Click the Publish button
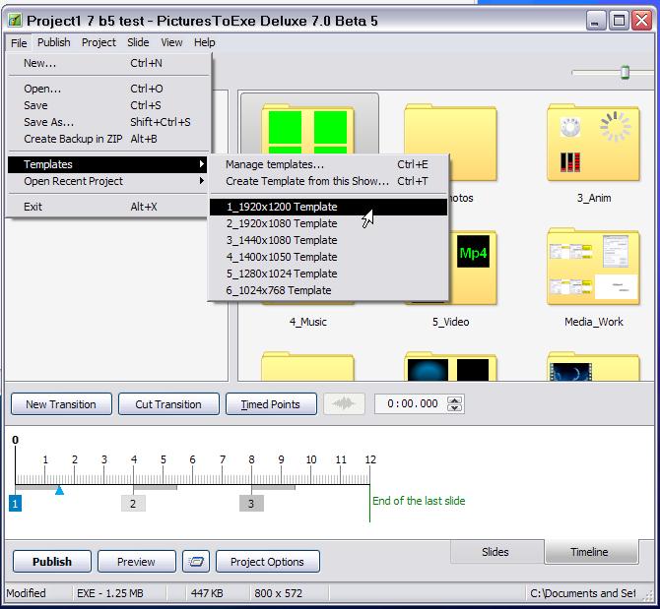 click(52, 562)
